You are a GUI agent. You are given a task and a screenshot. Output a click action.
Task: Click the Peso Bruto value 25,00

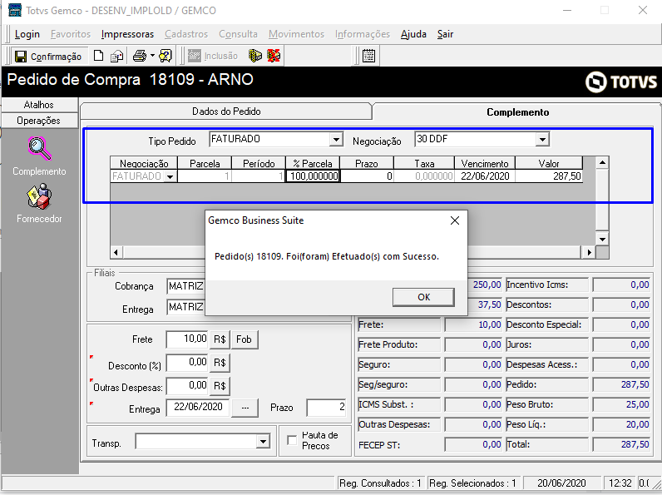point(621,404)
